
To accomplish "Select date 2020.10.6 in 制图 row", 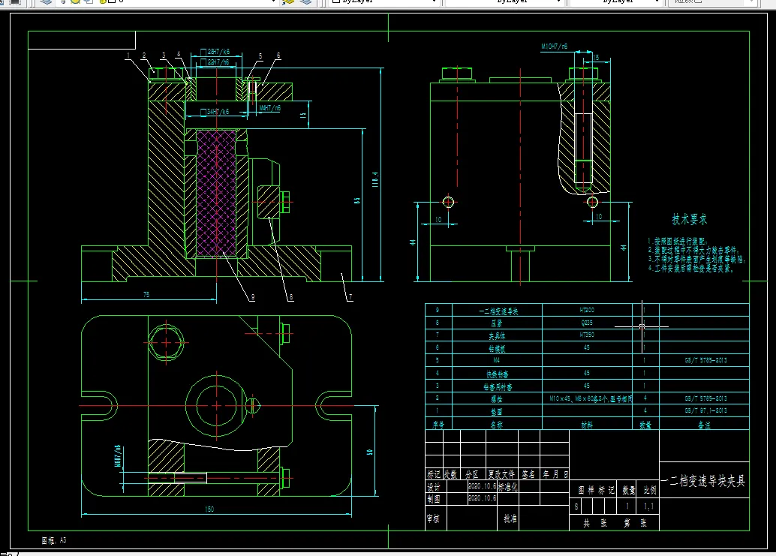I will [482, 498].
